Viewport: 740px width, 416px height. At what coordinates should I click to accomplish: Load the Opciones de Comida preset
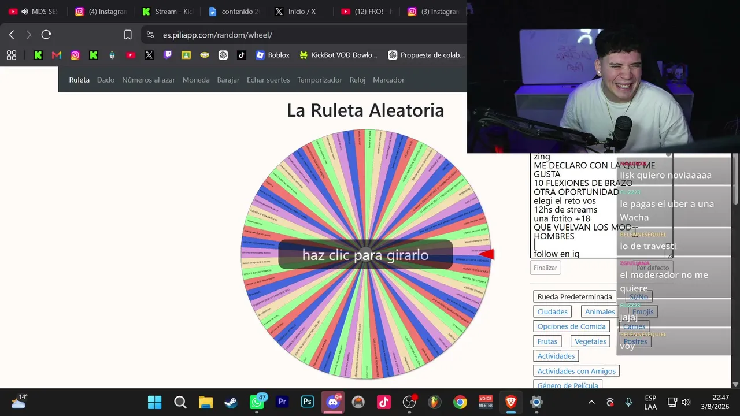571,326
